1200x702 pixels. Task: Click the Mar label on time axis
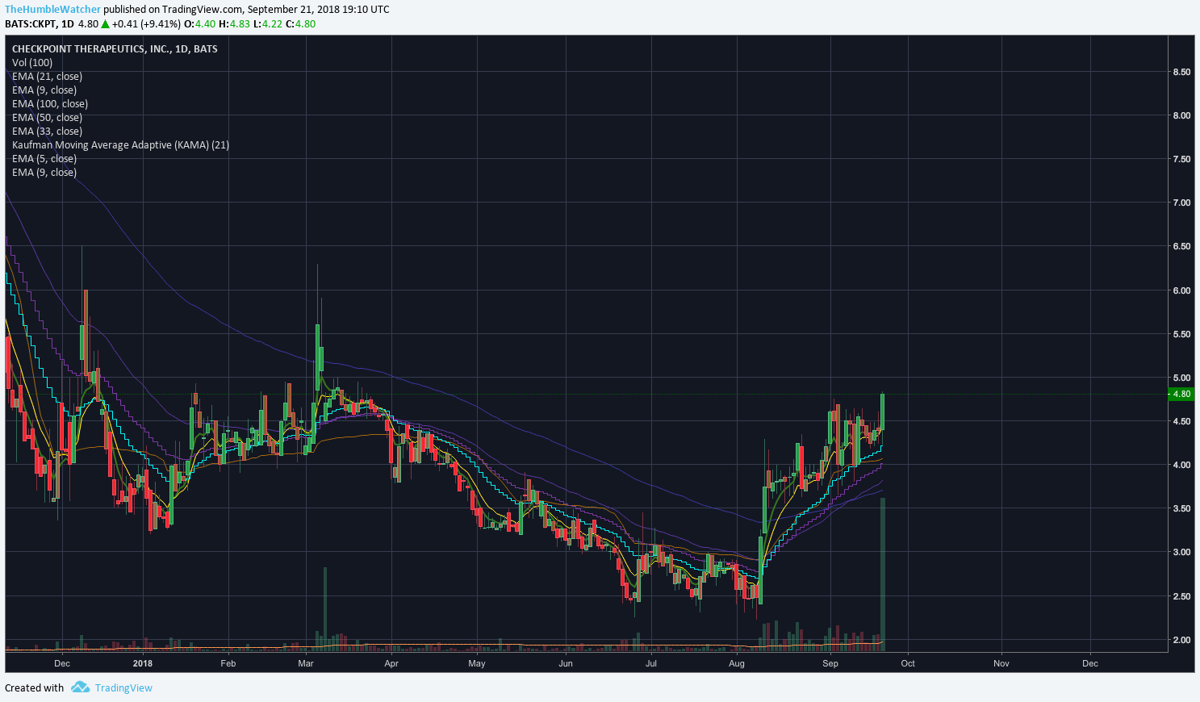pos(306,663)
